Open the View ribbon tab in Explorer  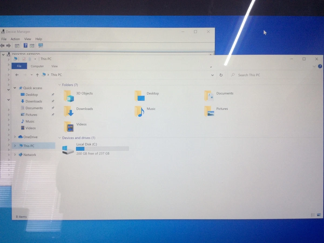(x=55, y=66)
